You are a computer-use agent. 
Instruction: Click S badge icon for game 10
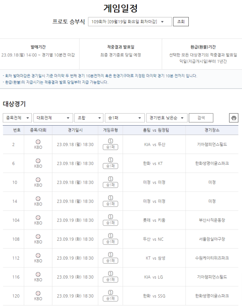[x=111, y=179]
